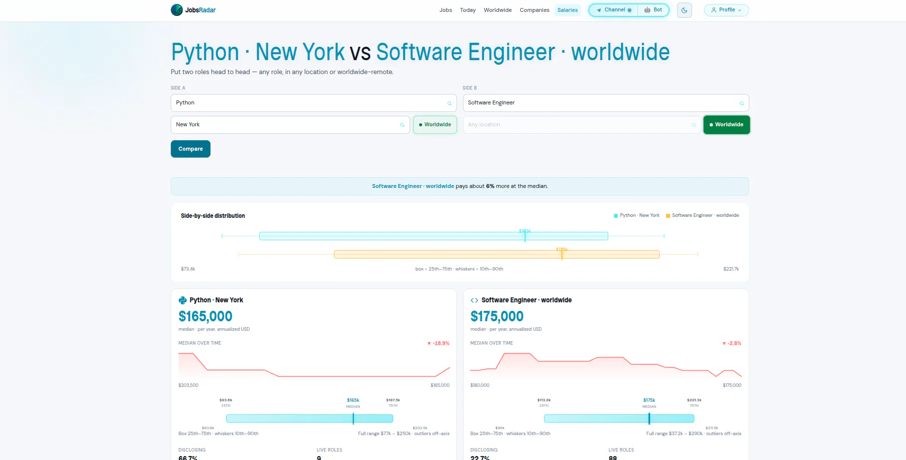Click the cyan Python distribution box in the chart
This screenshot has height=460, width=906.
point(434,236)
